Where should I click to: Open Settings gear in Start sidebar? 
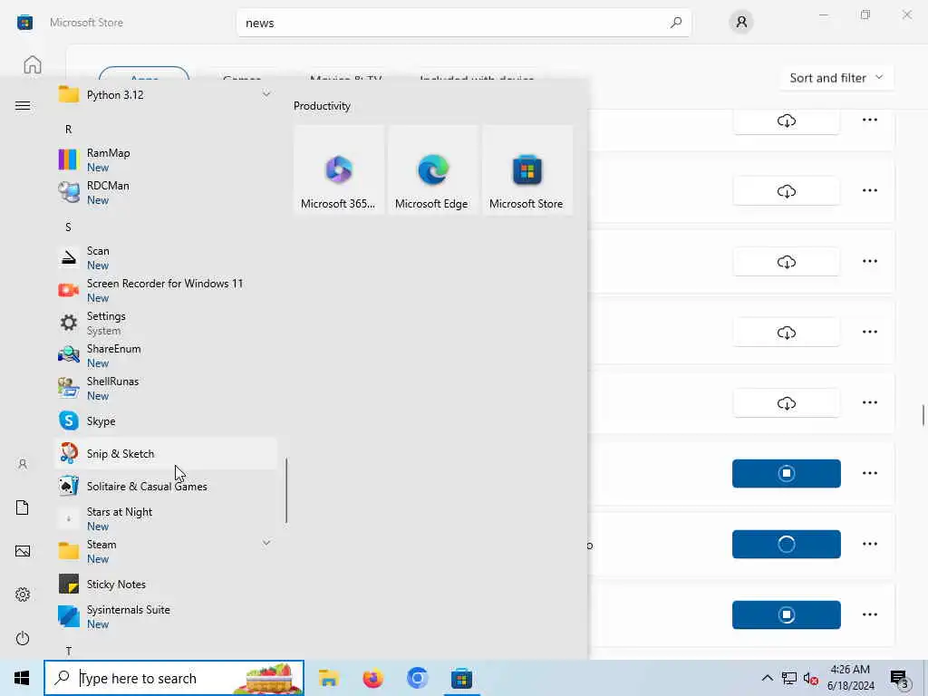click(23, 594)
